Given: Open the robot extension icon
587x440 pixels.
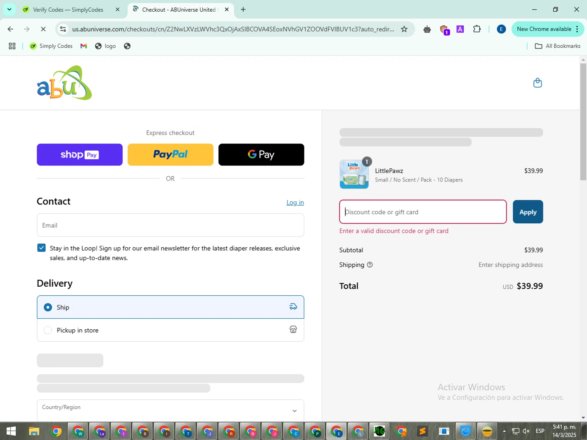Looking at the screenshot, I should 427,29.
